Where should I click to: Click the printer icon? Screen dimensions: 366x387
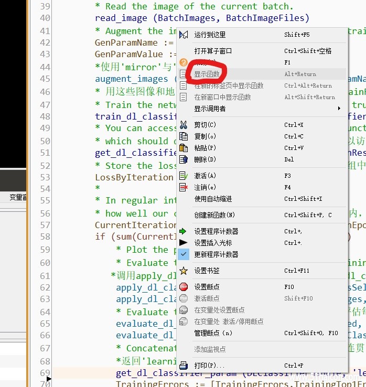pyautogui.click(x=184, y=365)
